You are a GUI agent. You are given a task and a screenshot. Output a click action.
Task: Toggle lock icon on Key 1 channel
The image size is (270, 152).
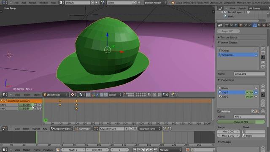40,105
